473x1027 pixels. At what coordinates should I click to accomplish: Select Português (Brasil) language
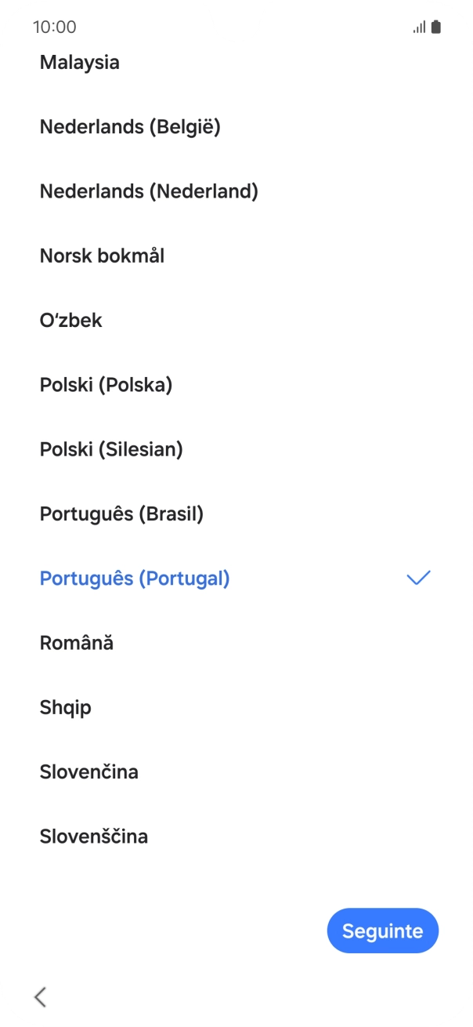[x=121, y=514]
